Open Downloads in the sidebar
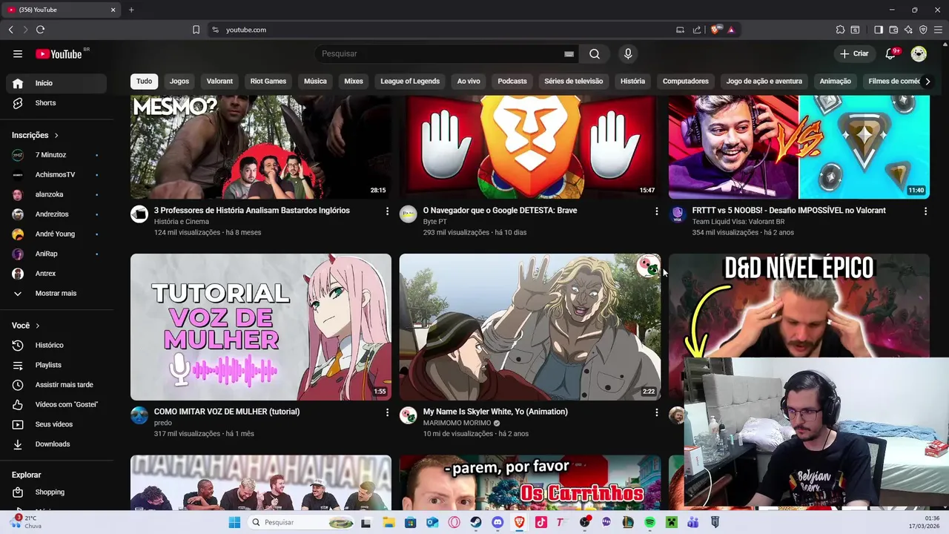The height and width of the screenshot is (534, 949). pyautogui.click(x=56, y=444)
